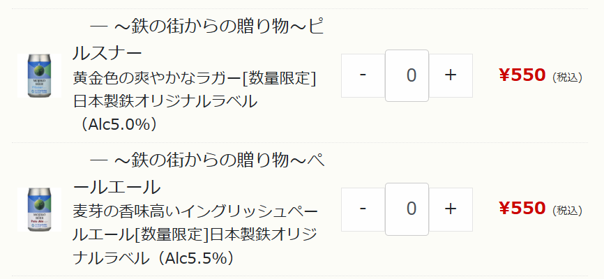
Task: Click the 麦芽の香味高いイングリッシュペールエール description text
Action: click(x=195, y=211)
